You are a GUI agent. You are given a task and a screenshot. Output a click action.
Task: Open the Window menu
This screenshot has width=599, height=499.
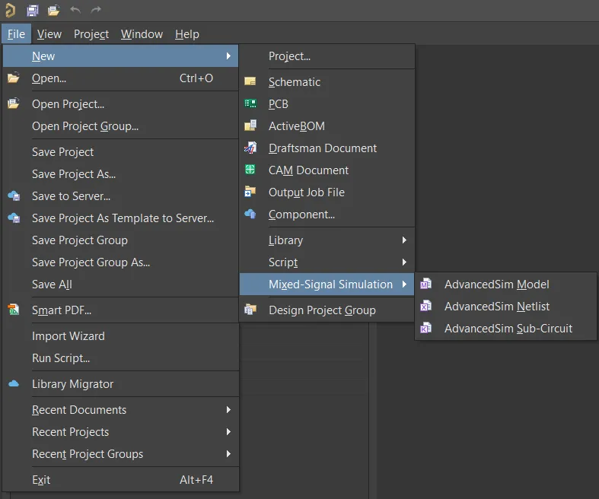(x=142, y=34)
